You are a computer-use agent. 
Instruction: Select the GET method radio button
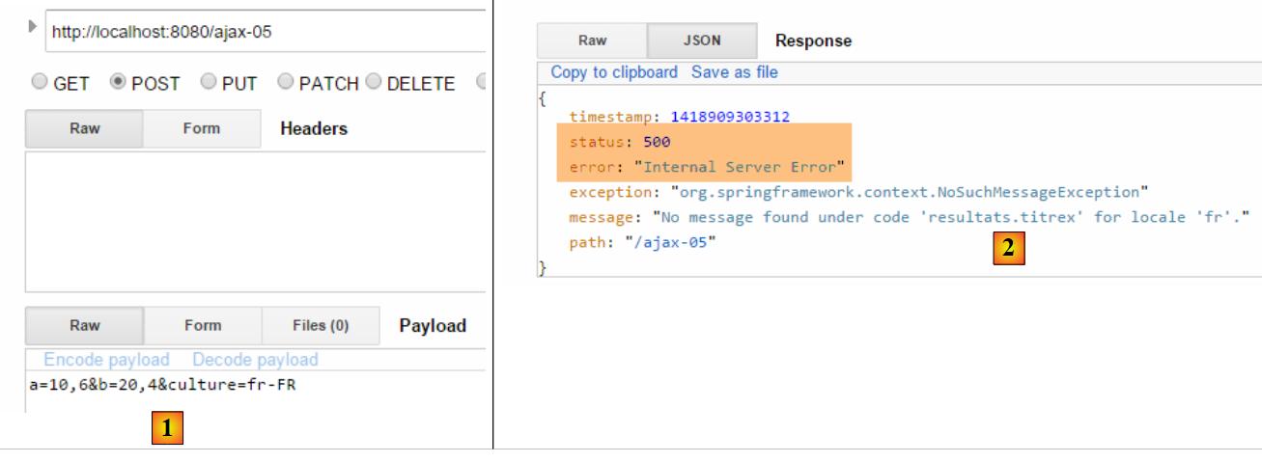click(x=40, y=83)
